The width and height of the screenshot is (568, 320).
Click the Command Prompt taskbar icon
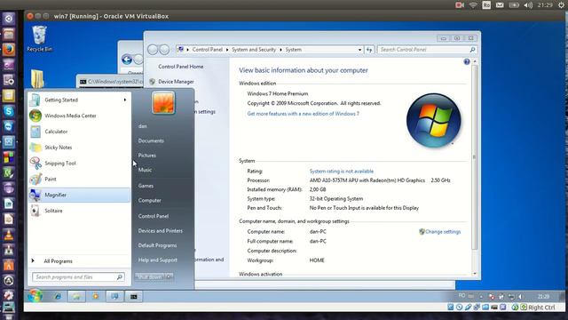(x=134, y=296)
